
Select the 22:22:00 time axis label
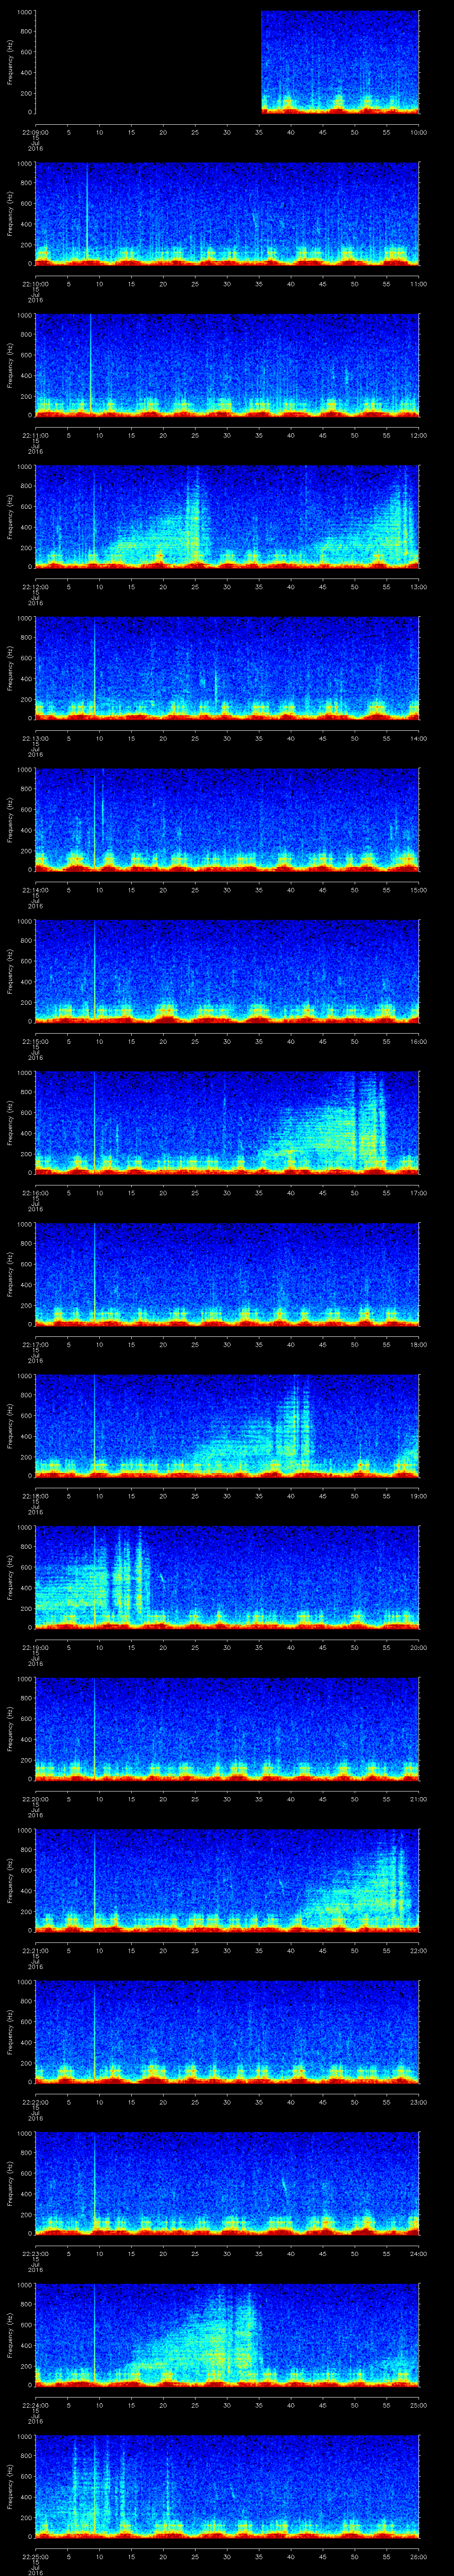click(36, 2102)
